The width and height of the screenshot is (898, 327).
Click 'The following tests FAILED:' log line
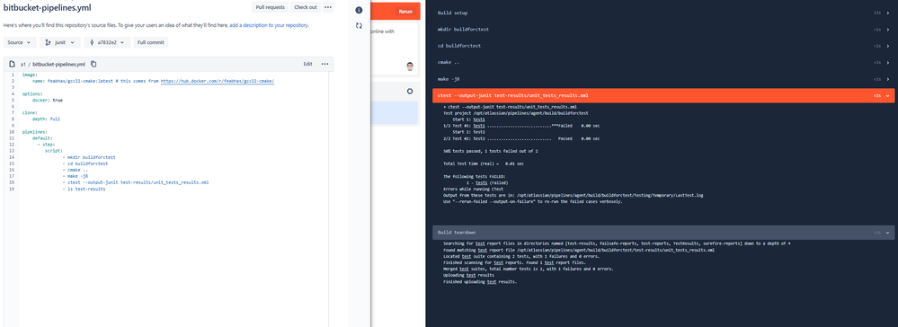point(475,176)
